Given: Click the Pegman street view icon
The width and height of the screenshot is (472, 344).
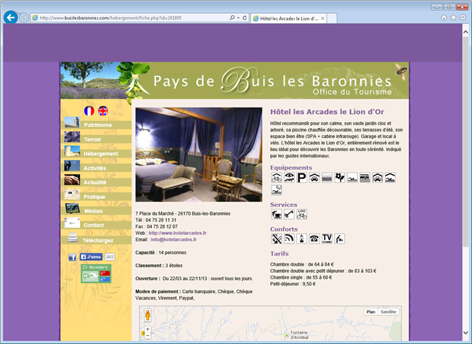Looking at the screenshot, I should coord(148,315).
